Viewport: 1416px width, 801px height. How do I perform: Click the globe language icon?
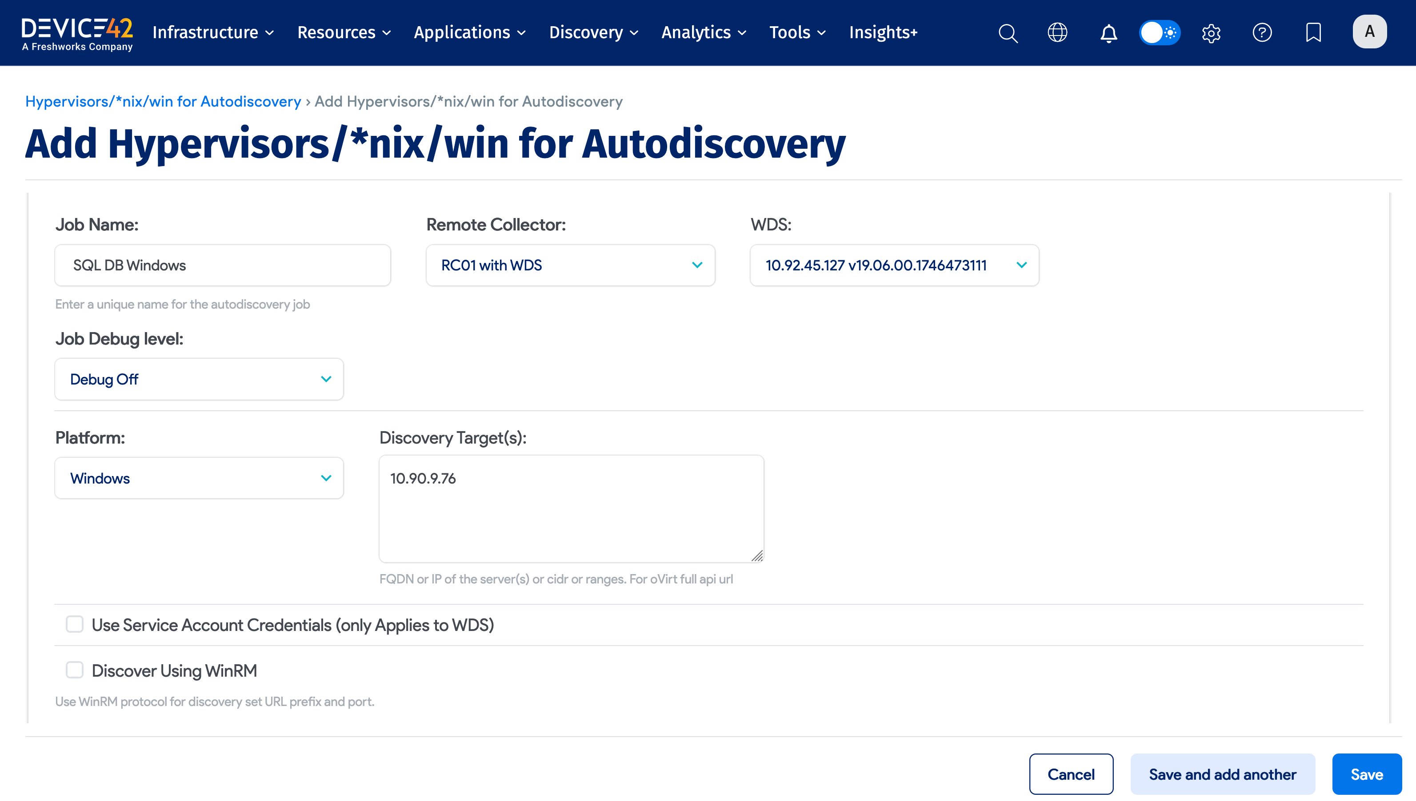[1057, 33]
